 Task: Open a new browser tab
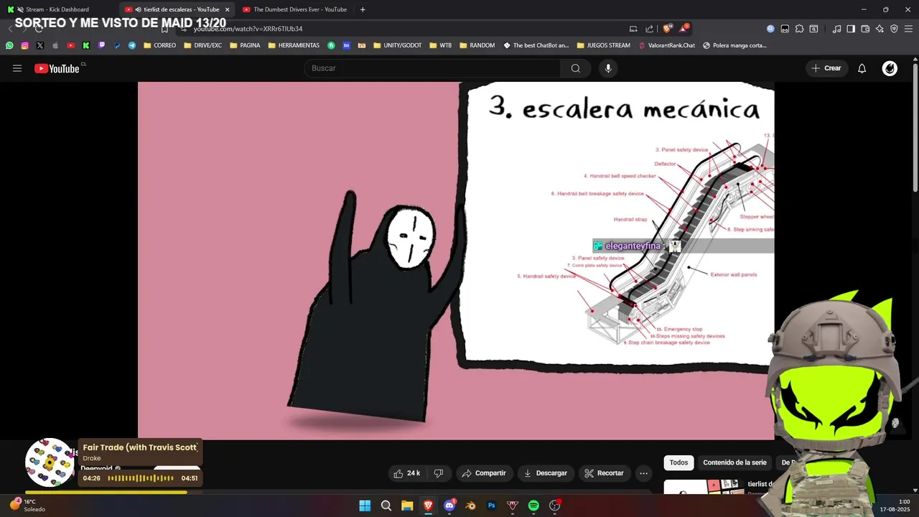coord(363,9)
